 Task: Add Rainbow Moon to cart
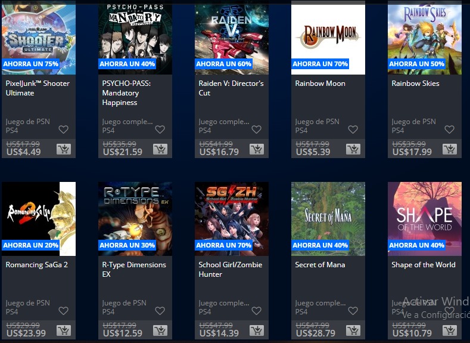353,149
